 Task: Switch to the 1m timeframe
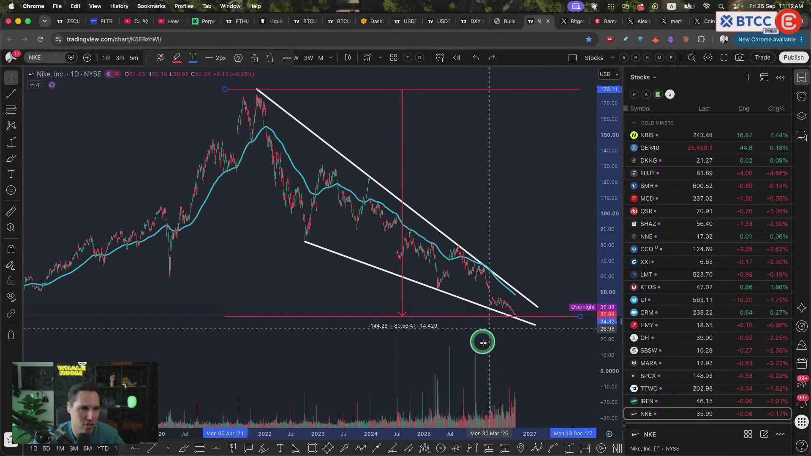[x=106, y=58]
